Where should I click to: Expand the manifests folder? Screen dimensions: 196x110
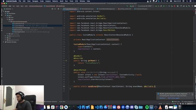point(6,13)
